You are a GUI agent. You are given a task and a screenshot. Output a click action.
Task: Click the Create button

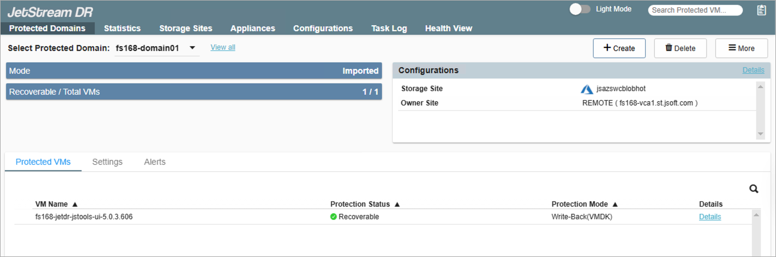[x=619, y=48]
